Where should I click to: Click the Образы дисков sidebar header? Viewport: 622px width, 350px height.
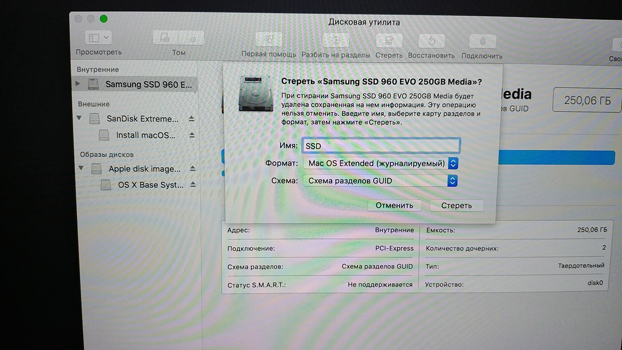(107, 155)
